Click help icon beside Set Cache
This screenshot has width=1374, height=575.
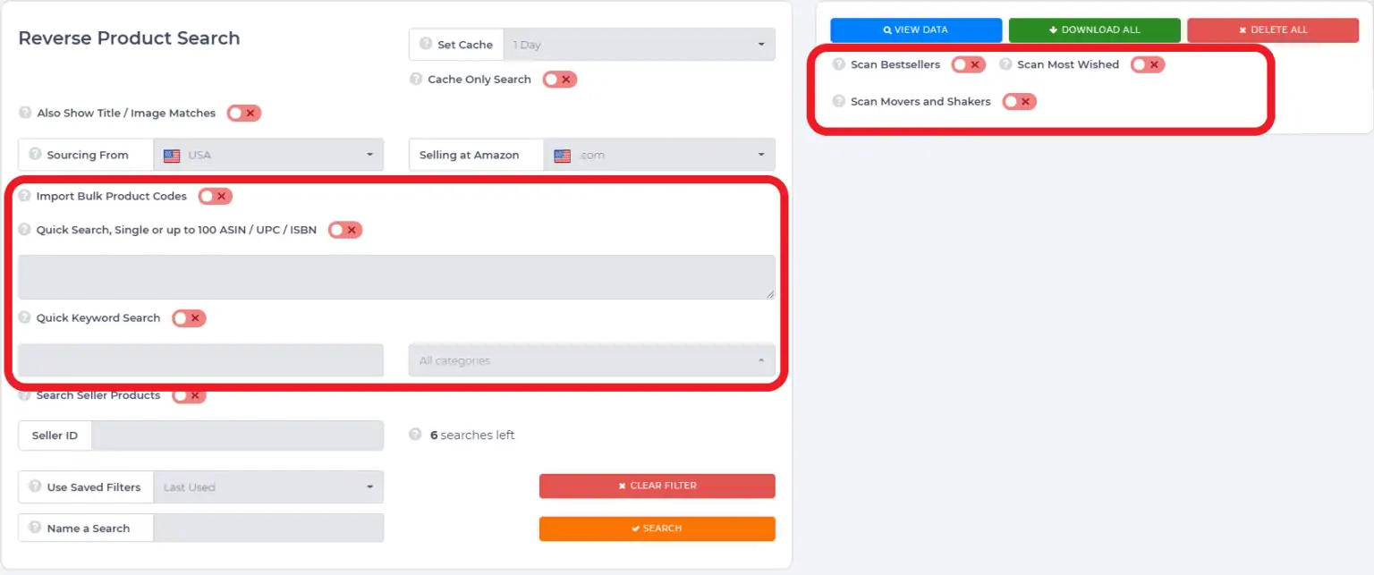[426, 44]
